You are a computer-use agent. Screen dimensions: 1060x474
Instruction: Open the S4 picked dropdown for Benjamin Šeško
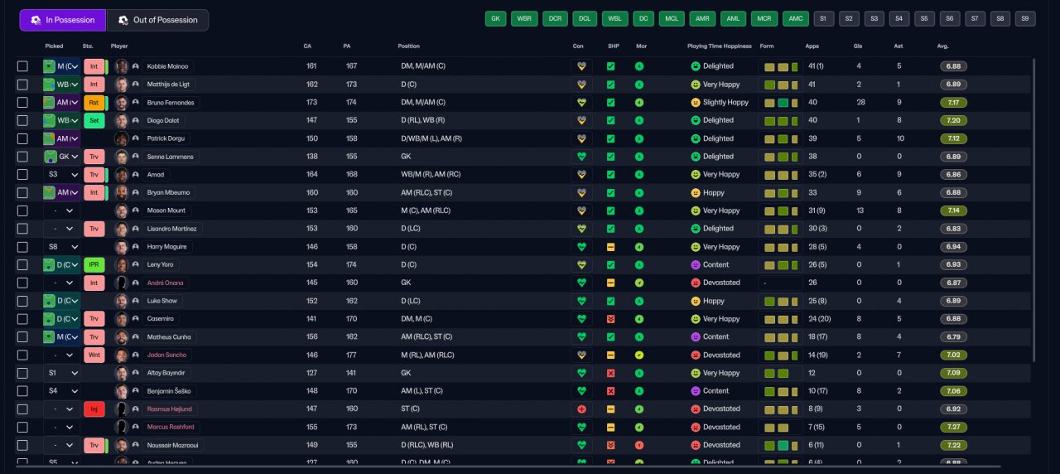(61, 391)
